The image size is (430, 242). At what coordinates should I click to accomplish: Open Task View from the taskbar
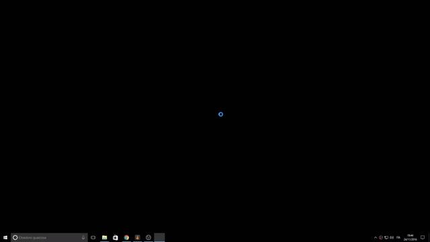(93, 237)
